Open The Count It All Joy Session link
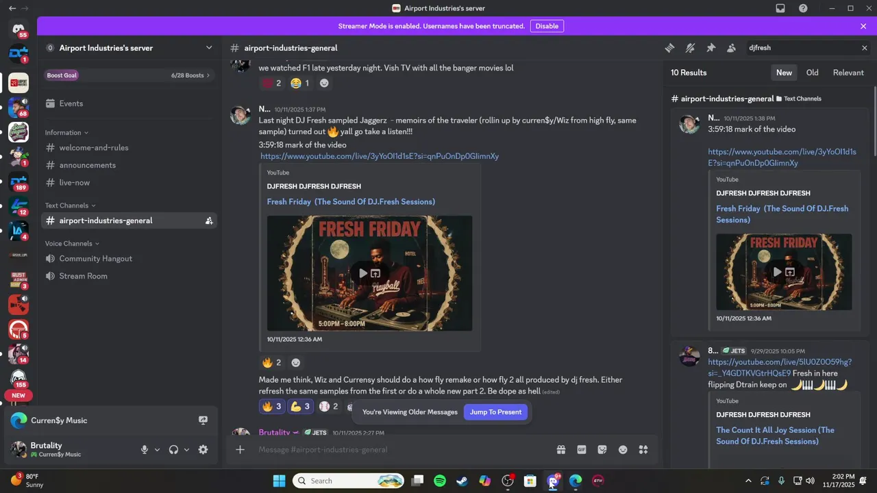Screen dimensions: 877x493 [775, 435]
